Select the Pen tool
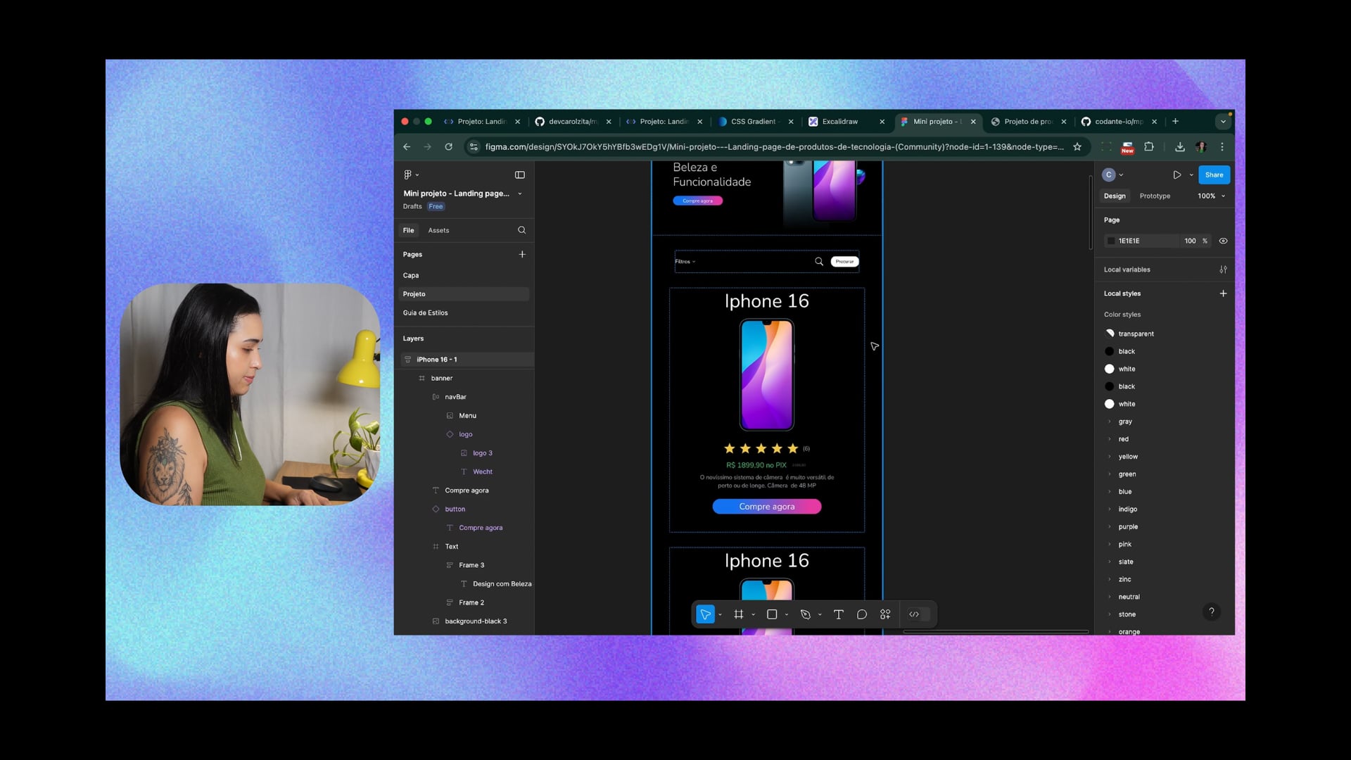 click(805, 614)
